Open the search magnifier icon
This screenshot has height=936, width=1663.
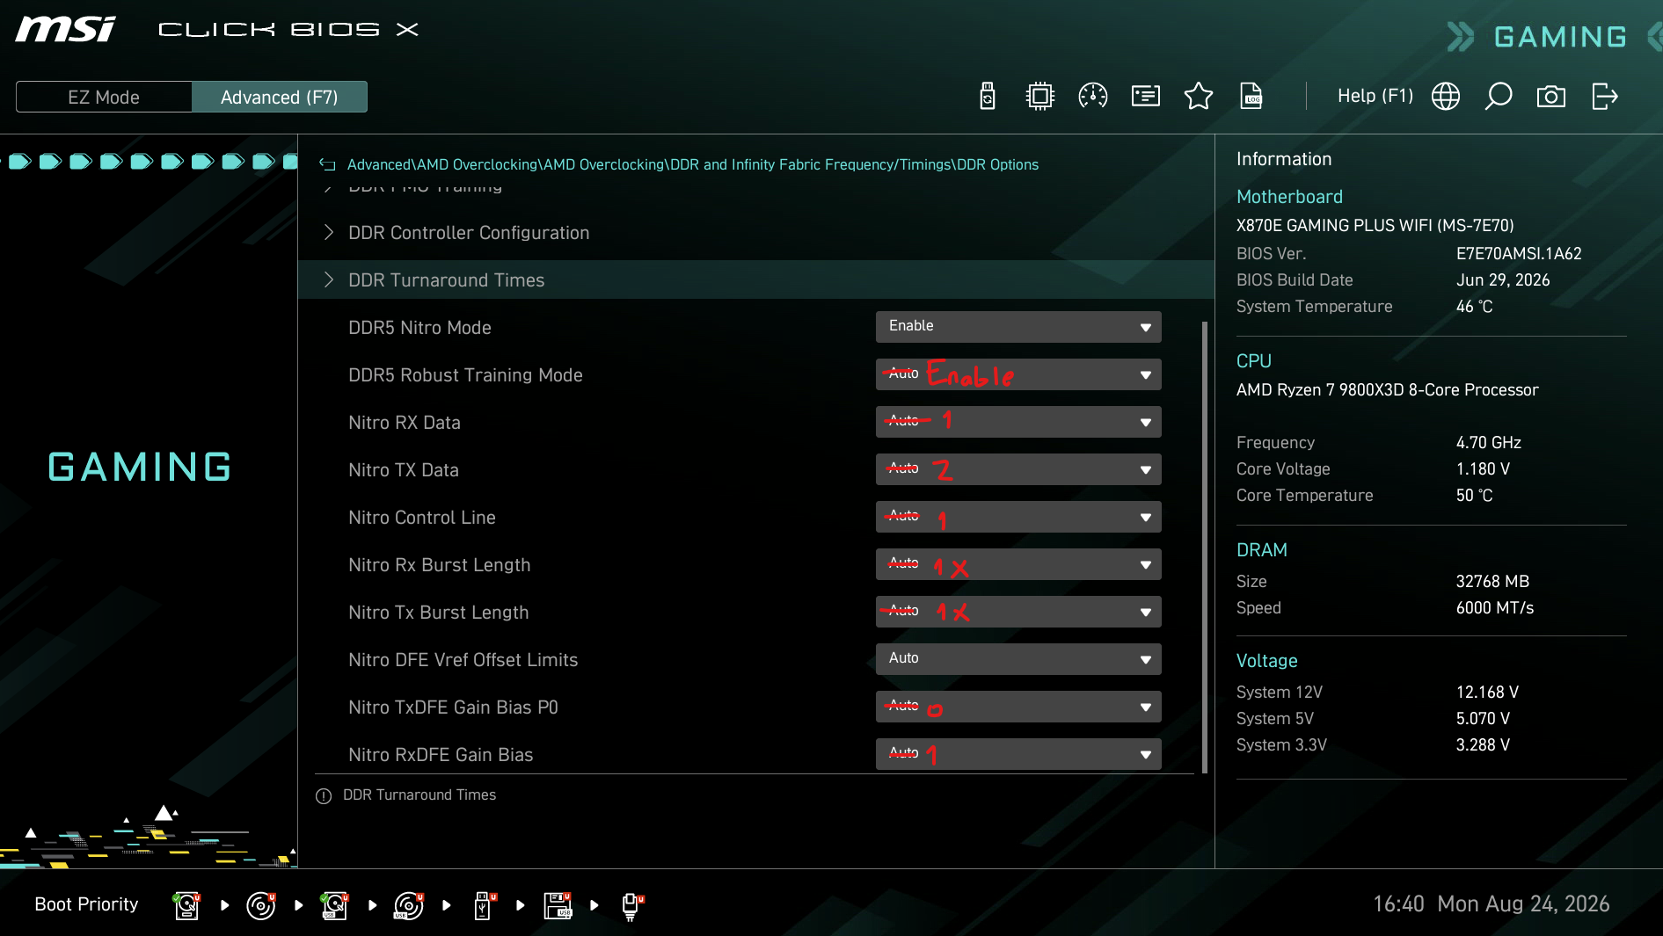click(1499, 96)
